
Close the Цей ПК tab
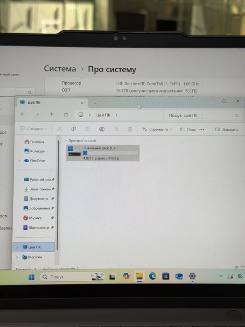tap(82, 103)
